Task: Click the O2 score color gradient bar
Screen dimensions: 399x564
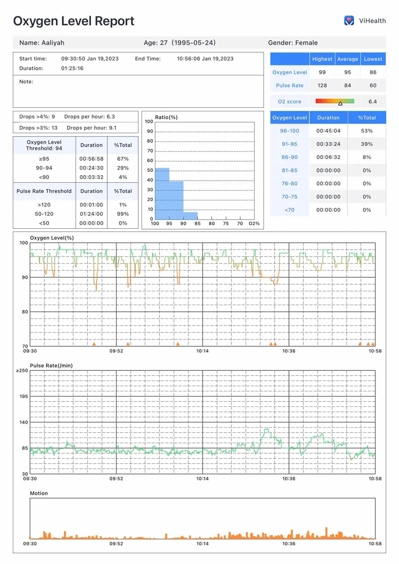Action: 334,101
